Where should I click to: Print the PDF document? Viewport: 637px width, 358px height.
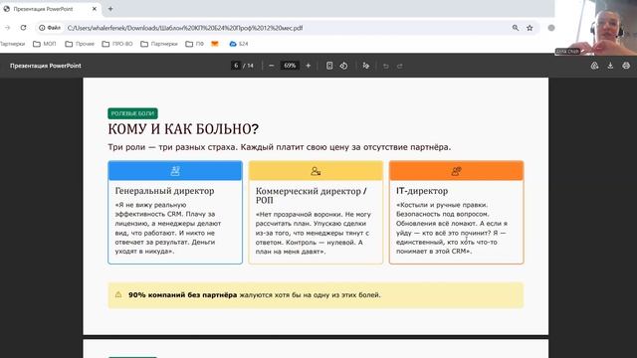click(626, 66)
